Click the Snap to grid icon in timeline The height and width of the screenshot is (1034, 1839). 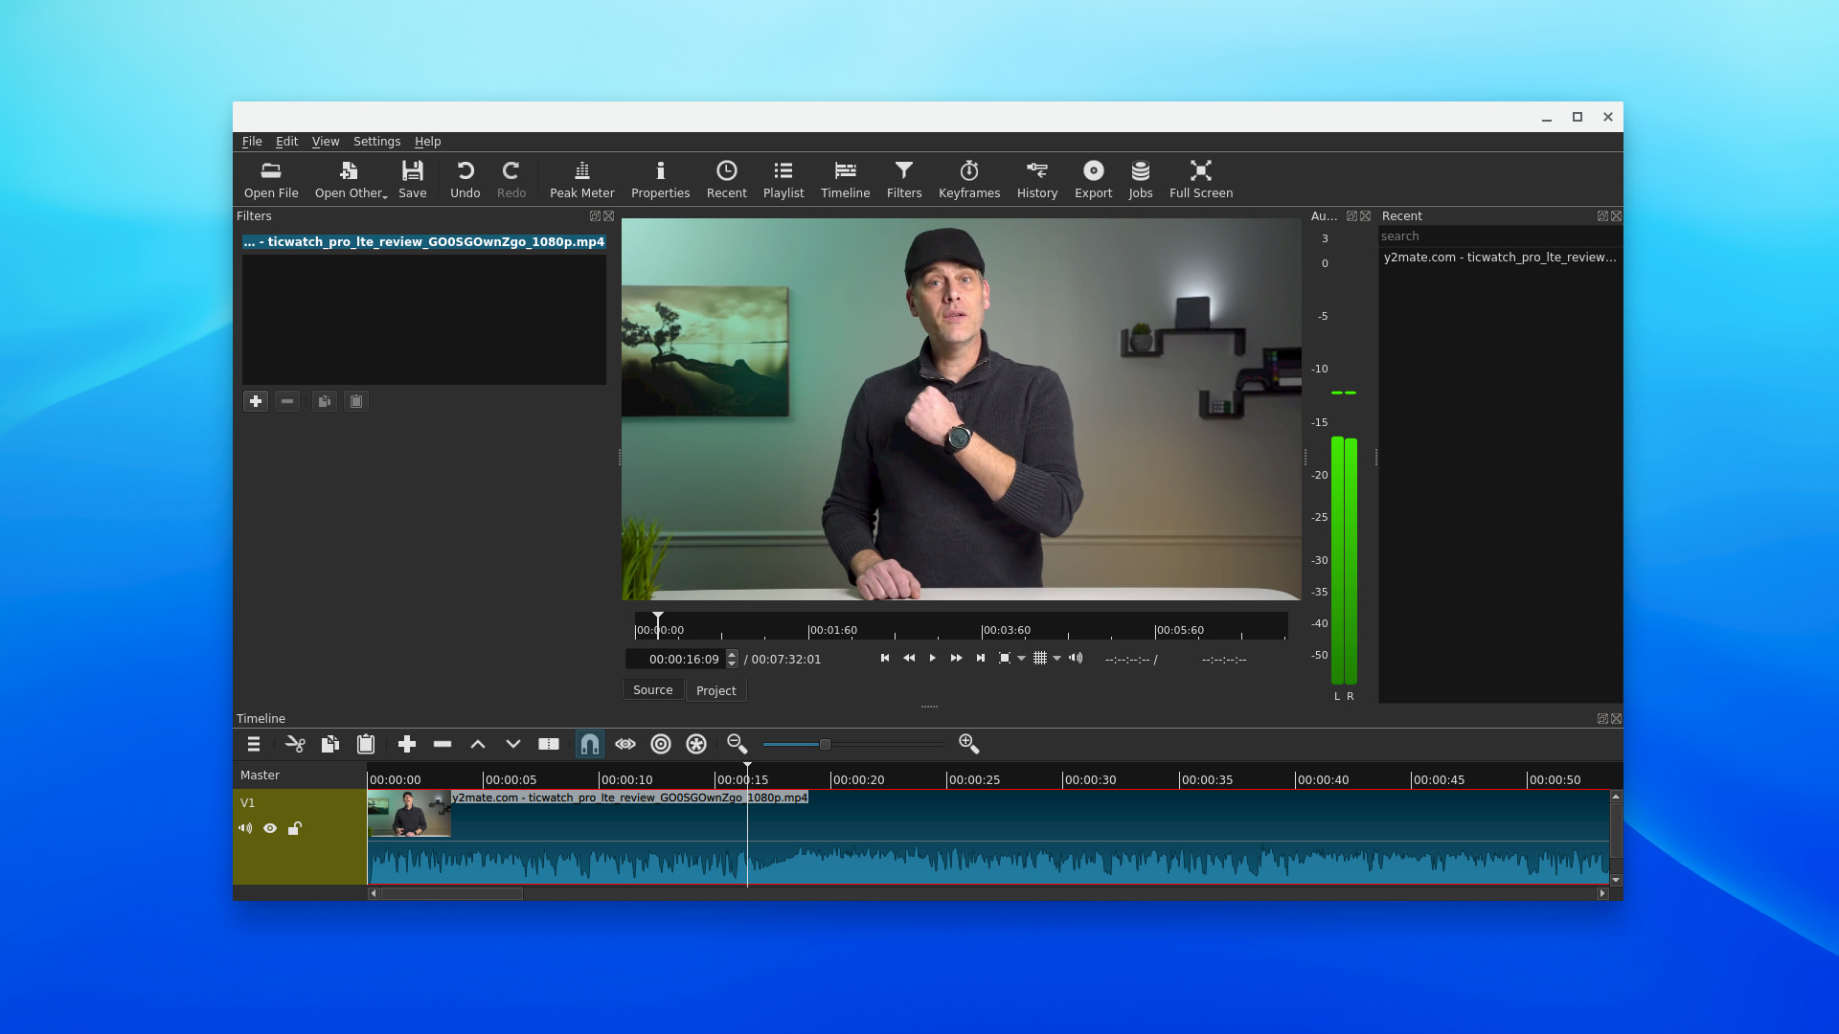coord(590,744)
